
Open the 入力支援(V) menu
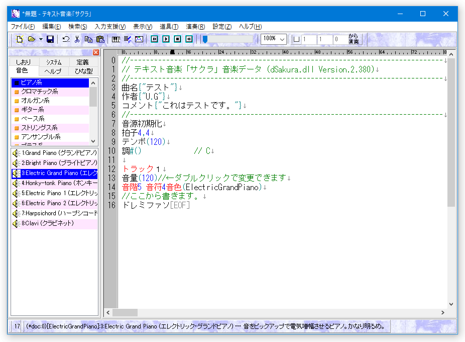pyautogui.click(x=110, y=27)
